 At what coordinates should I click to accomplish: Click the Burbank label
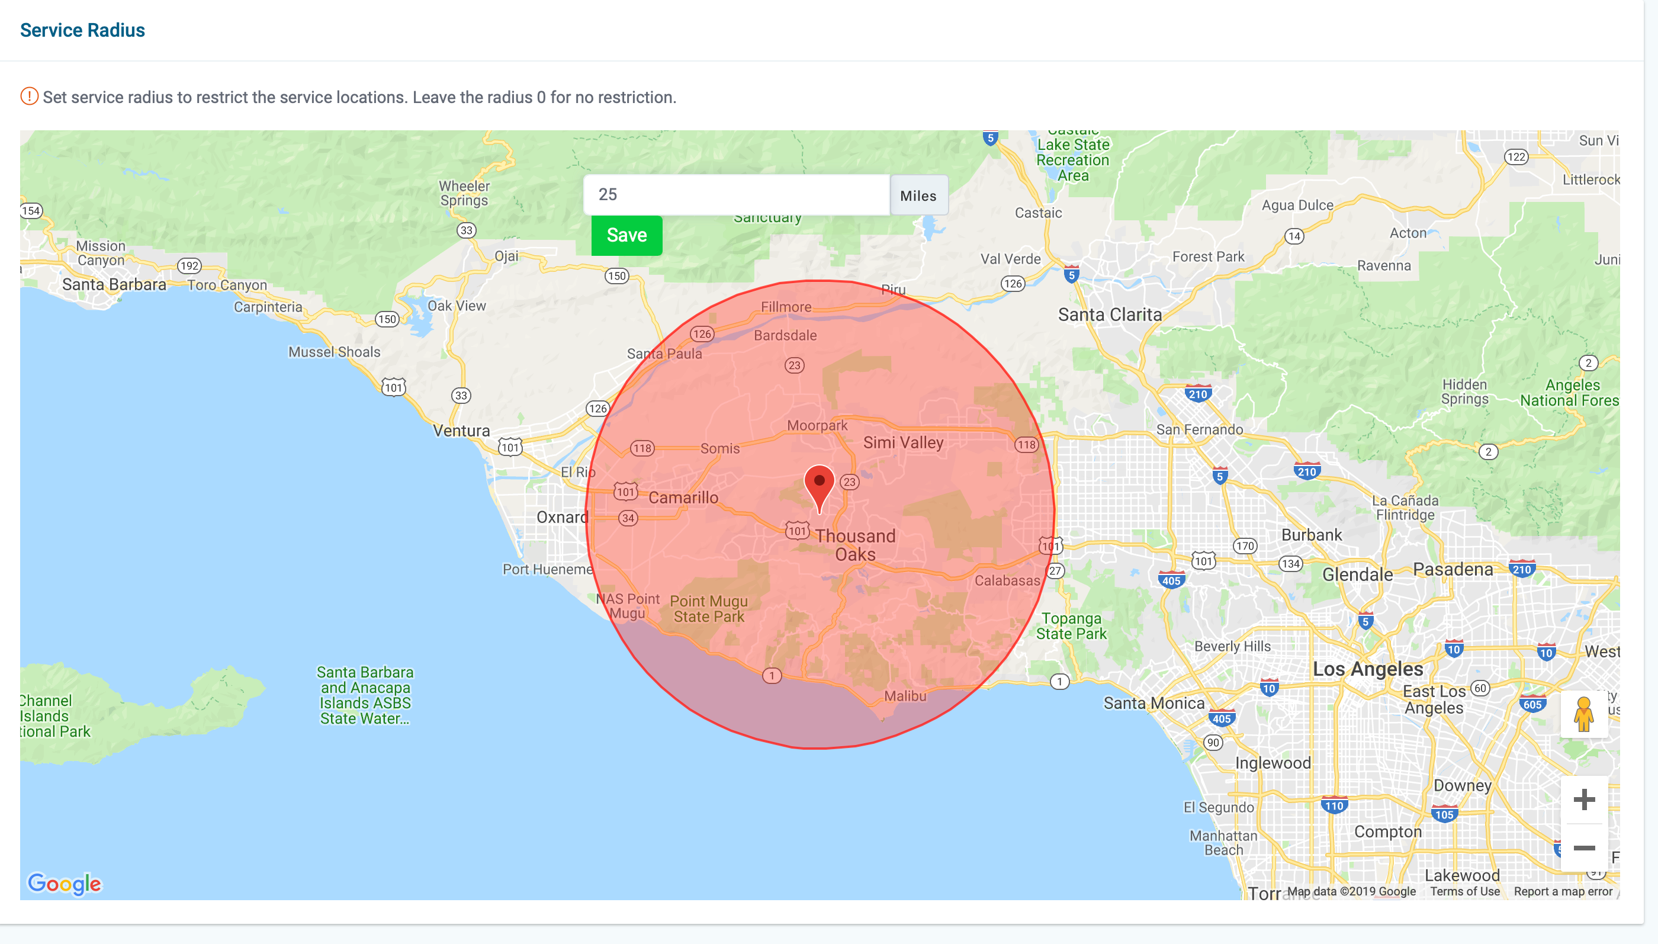click(1311, 535)
